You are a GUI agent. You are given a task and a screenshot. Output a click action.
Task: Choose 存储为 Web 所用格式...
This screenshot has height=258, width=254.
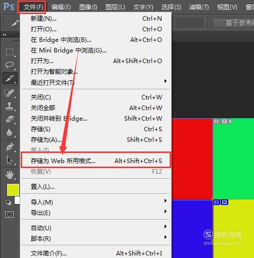coord(96,161)
